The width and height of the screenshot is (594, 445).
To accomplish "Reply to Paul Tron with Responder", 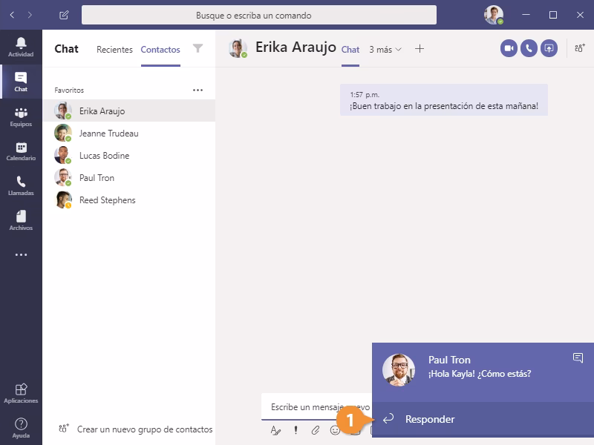I will coord(483,419).
